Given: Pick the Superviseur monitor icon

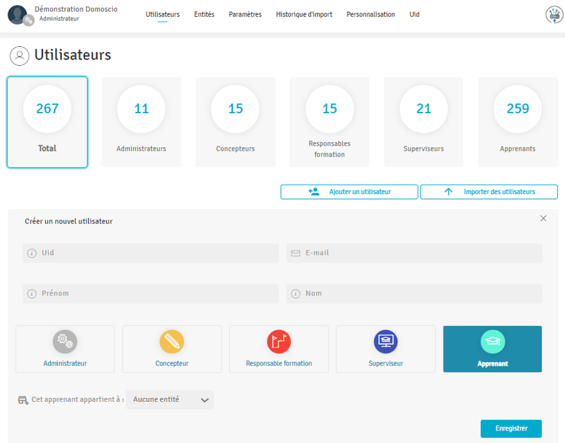Looking at the screenshot, I should [x=385, y=342].
